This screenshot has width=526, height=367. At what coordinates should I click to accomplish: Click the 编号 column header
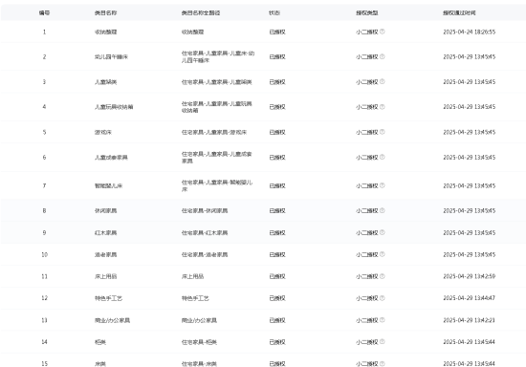point(44,13)
